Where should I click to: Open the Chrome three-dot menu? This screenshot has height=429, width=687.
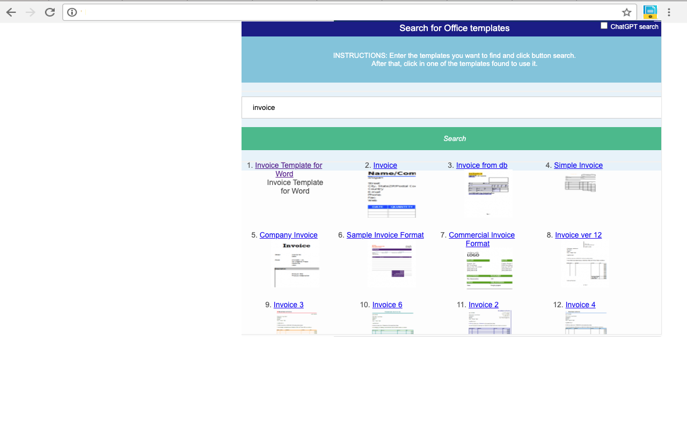click(669, 12)
